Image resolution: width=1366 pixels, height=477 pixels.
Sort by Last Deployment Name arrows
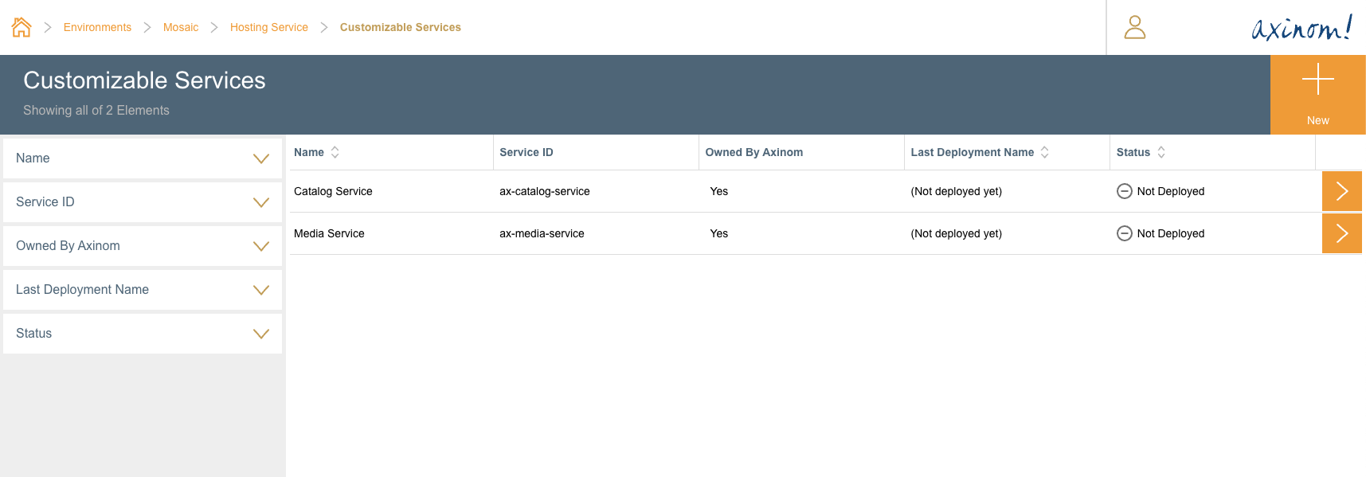coord(1044,152)
